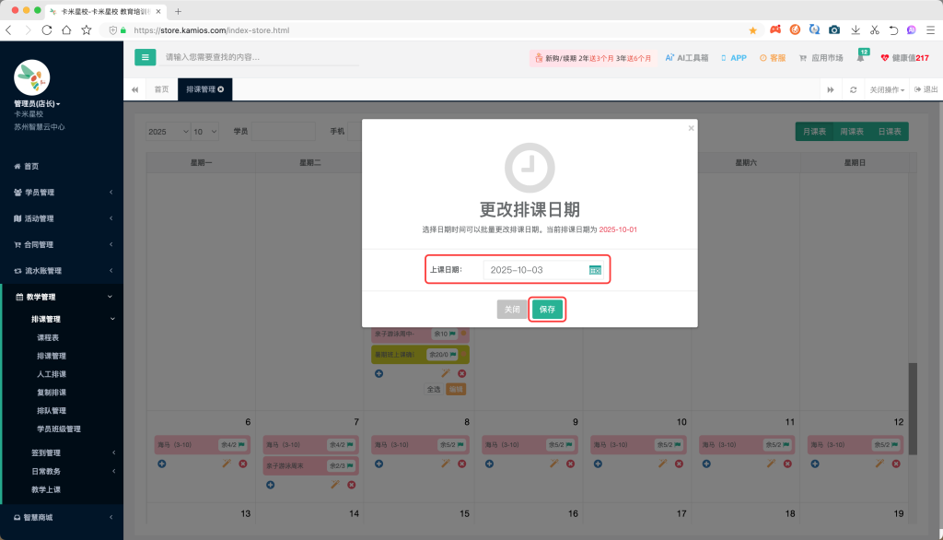Switch to the 首页 tab

161,89
